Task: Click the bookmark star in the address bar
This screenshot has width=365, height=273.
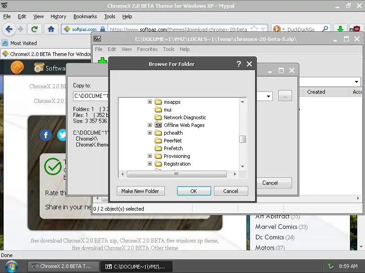Action: [x=254, y=29]
